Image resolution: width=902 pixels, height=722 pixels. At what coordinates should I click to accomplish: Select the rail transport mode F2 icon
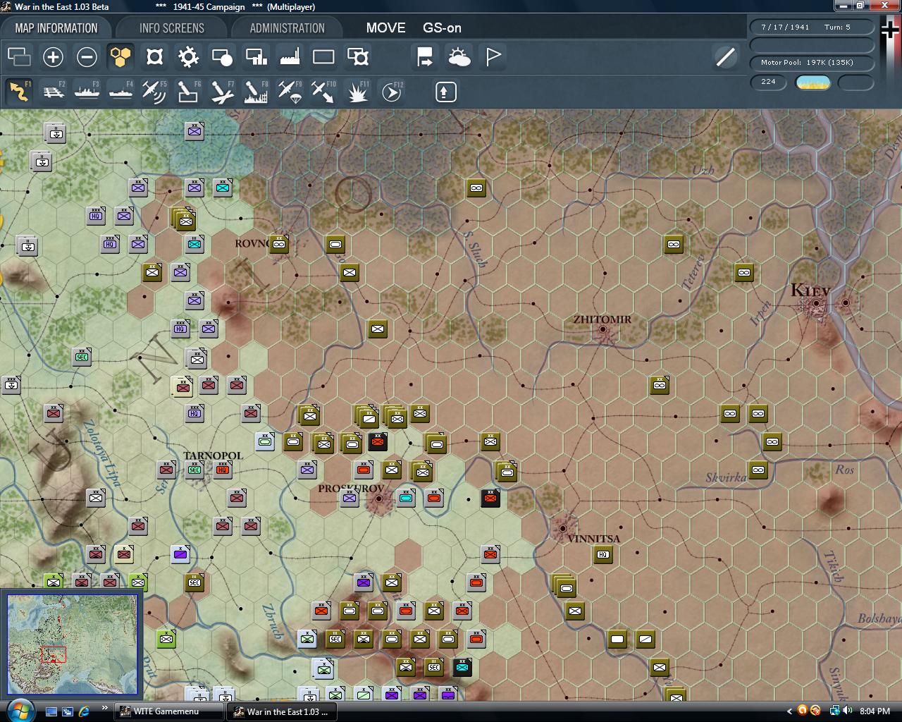(x=53, y=92)
